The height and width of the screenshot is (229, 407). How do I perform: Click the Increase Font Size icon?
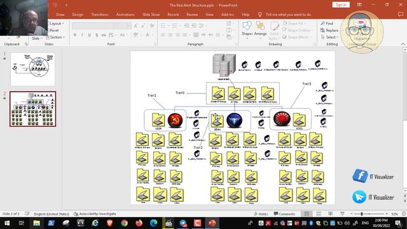click(x=135, y=25)
